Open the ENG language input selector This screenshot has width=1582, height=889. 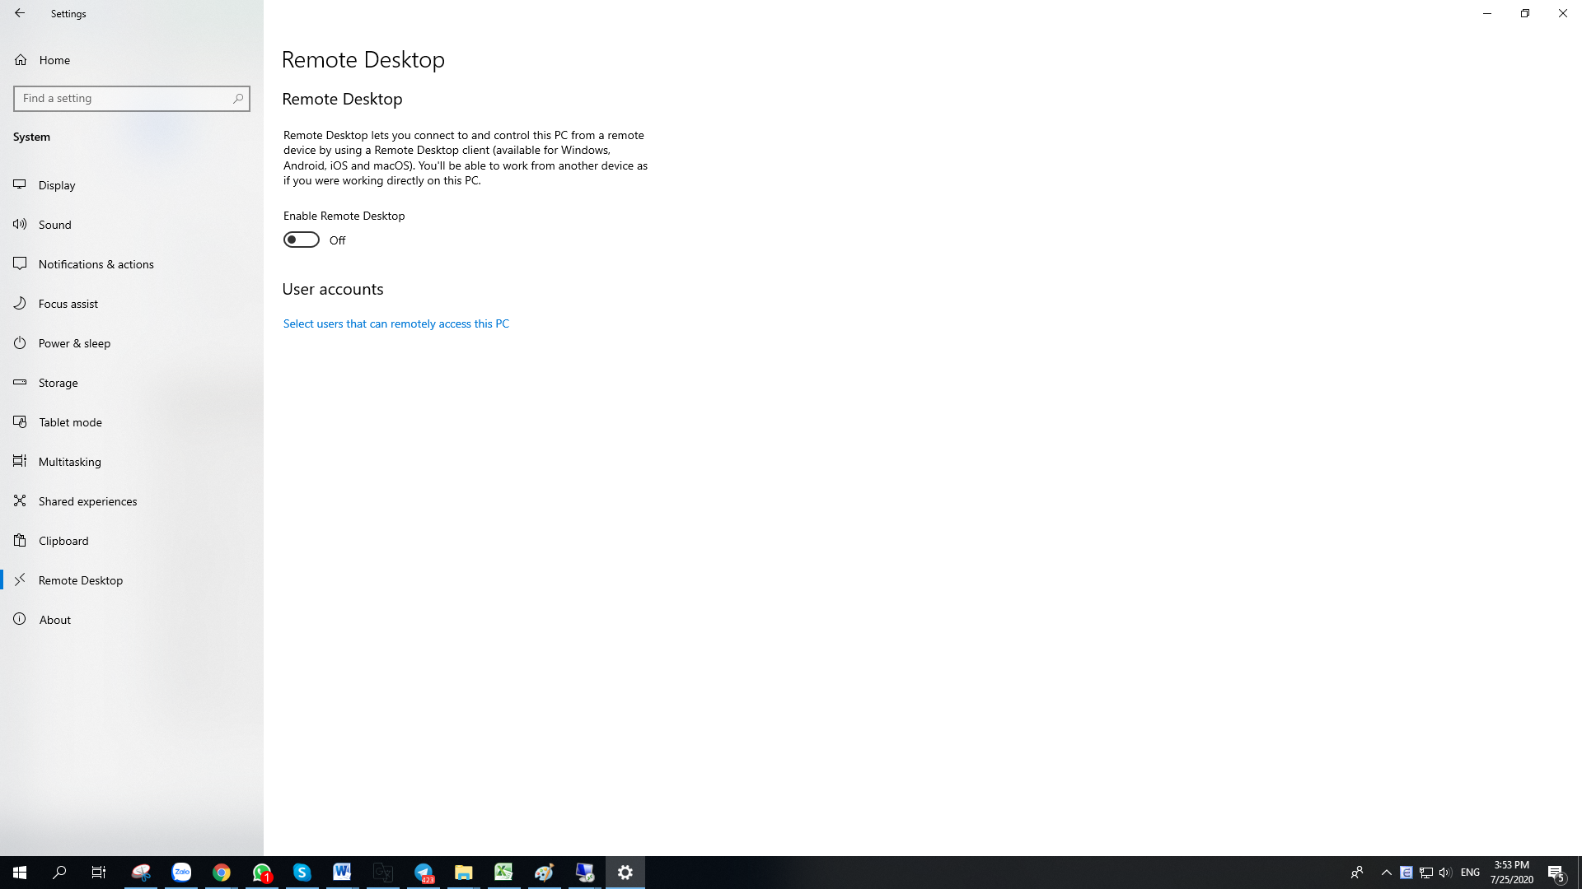tap(1470, 873)
